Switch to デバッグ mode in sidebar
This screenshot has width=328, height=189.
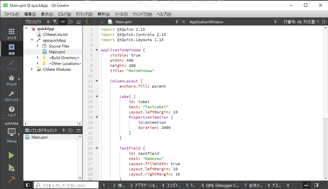(11, 80)
